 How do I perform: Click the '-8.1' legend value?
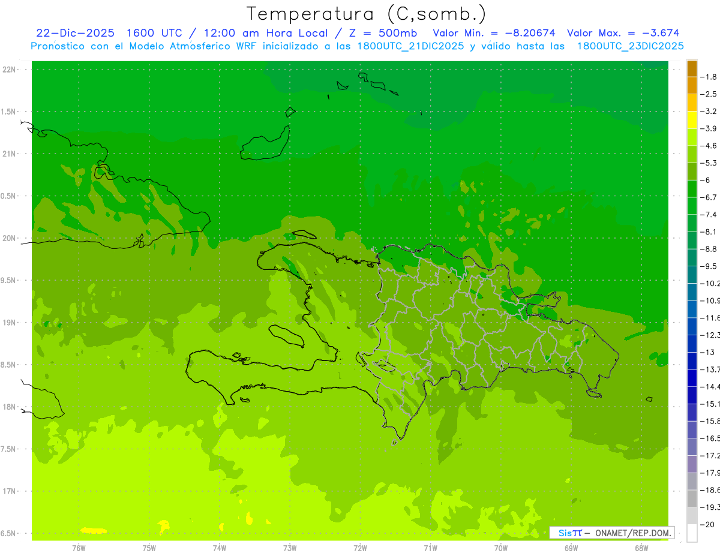tap(709, 232)
